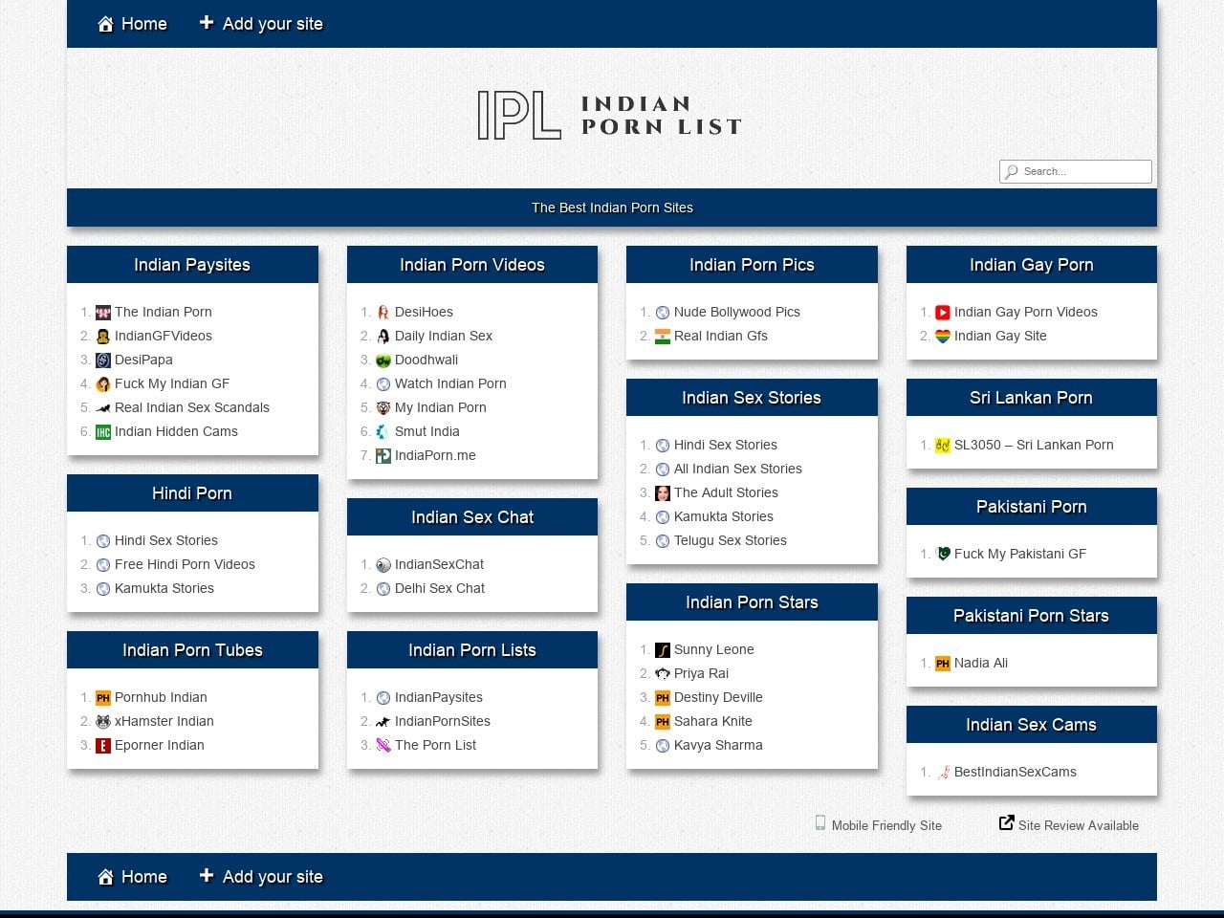Open the IndianSexChat link
The height and width of the screenshot is (918, 1224).
440,565
